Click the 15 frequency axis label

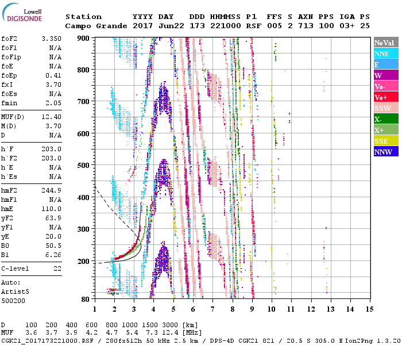click(368, 309)
